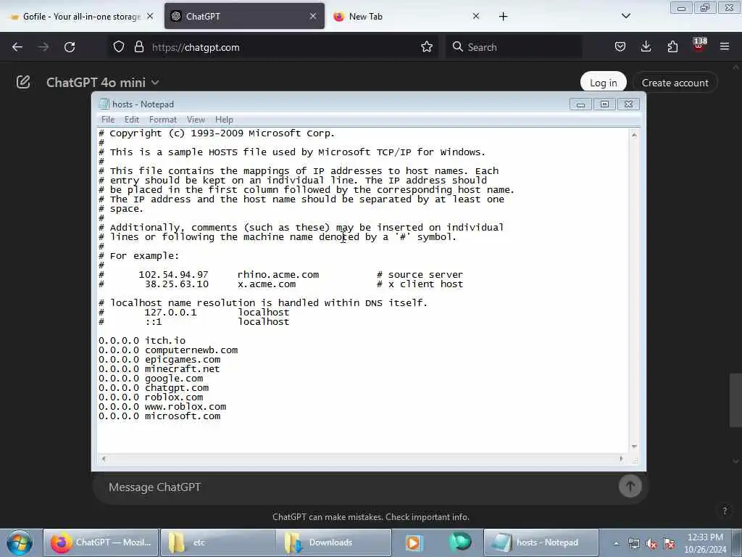Open the etc folder taskbar button
742x557 pixels.
point(218,542)
